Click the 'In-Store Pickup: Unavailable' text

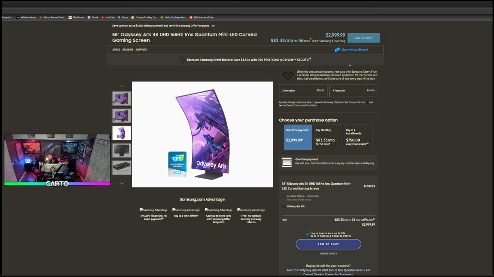[303, 196]
